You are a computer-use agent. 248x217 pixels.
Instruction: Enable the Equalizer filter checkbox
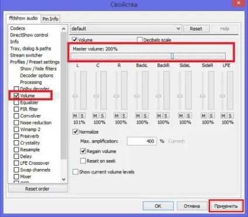tap(16, 103)
